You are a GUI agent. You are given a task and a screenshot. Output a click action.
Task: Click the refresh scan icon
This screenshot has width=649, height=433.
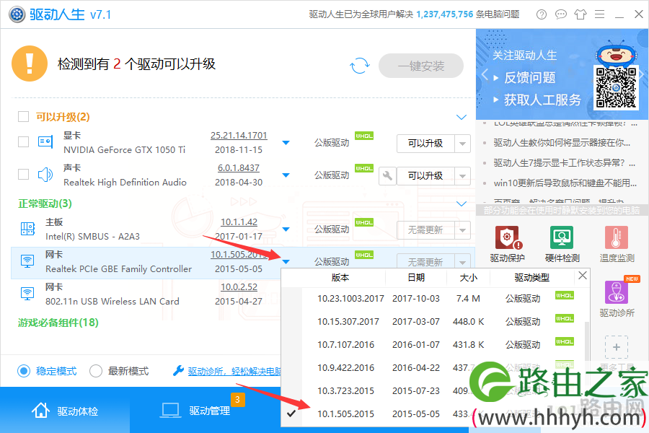coord(359,66)
